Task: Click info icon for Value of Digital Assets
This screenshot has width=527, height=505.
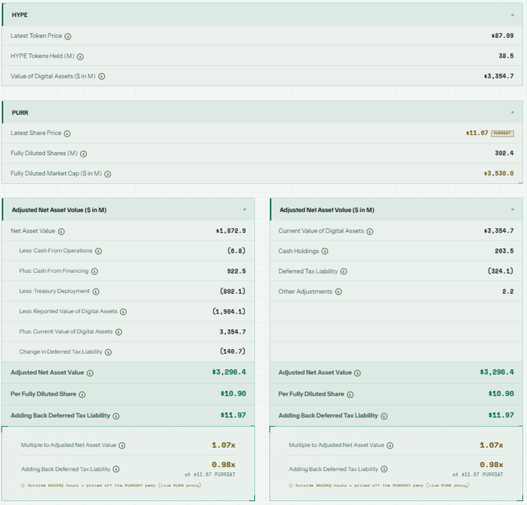Action: 102,77
